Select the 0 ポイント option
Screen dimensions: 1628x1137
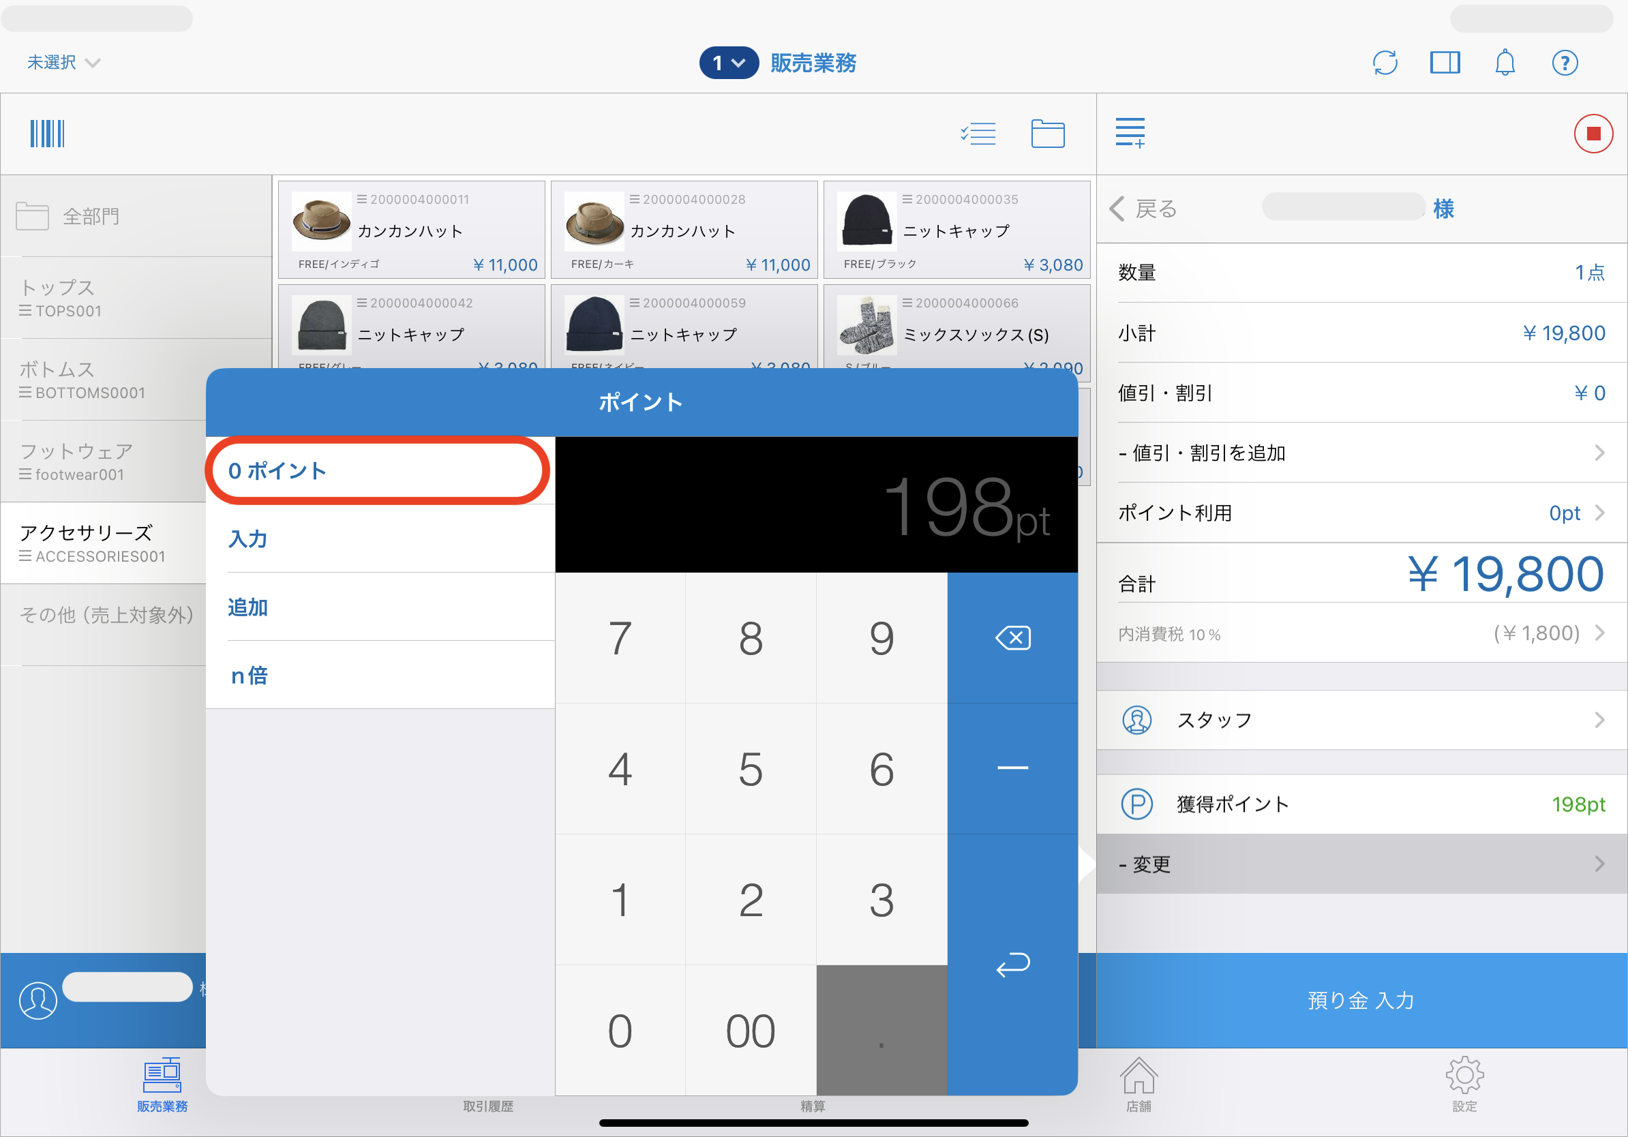[x=377, y=470]
